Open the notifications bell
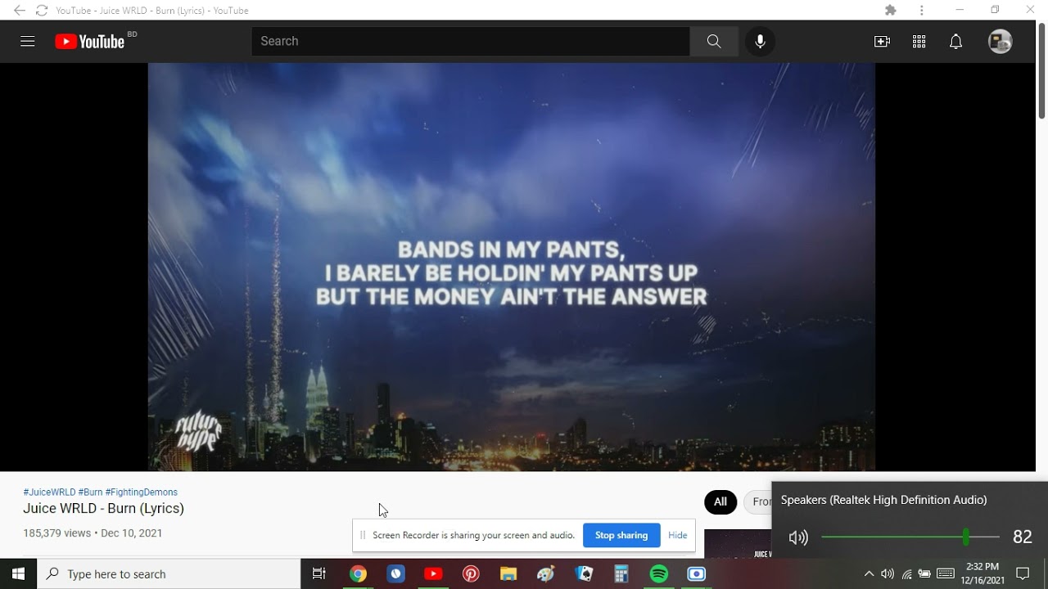The width and height of the screenshot is (1048, 589). pyautogui.click(x=955, y=41)
